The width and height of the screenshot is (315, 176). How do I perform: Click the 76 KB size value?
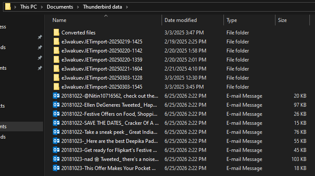[300, 132]
